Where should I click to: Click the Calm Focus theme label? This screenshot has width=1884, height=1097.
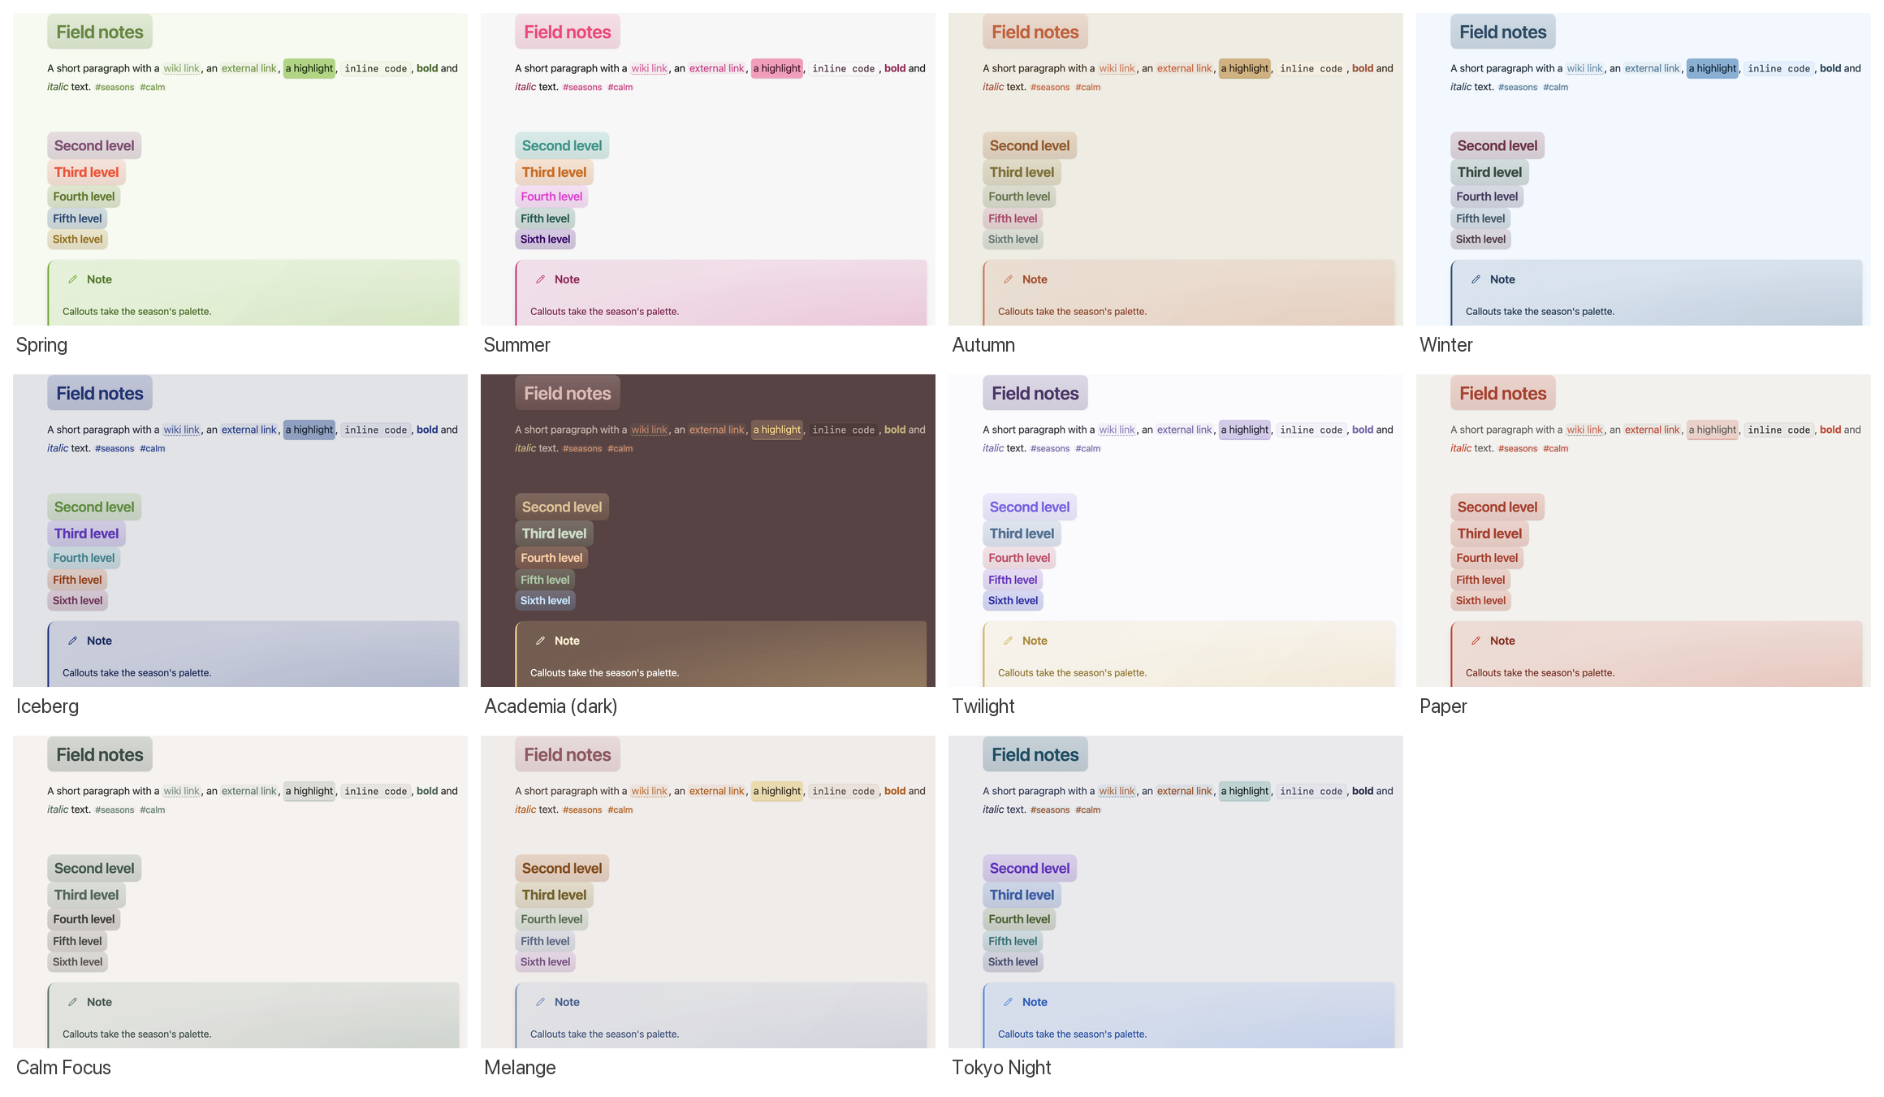(x=63, y=1068)
